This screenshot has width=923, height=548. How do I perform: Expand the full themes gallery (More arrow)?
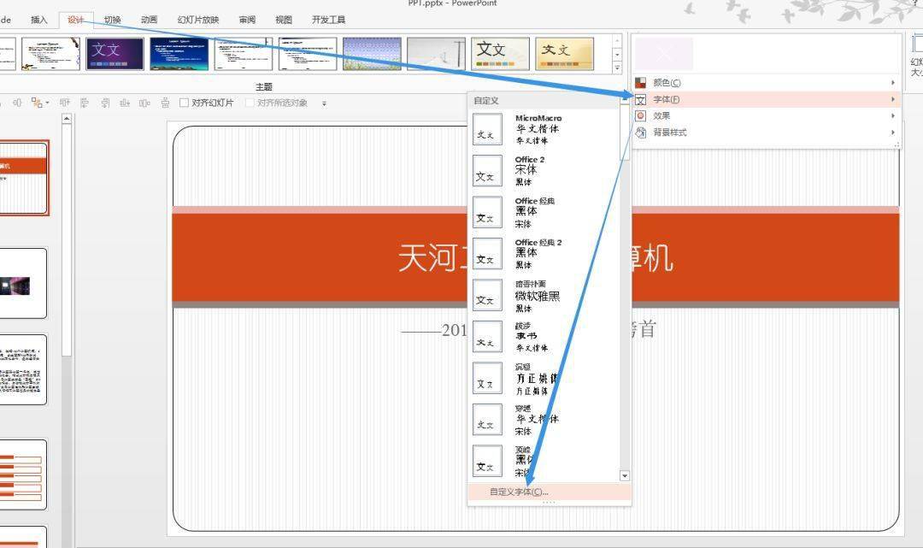tap(617, 68)
